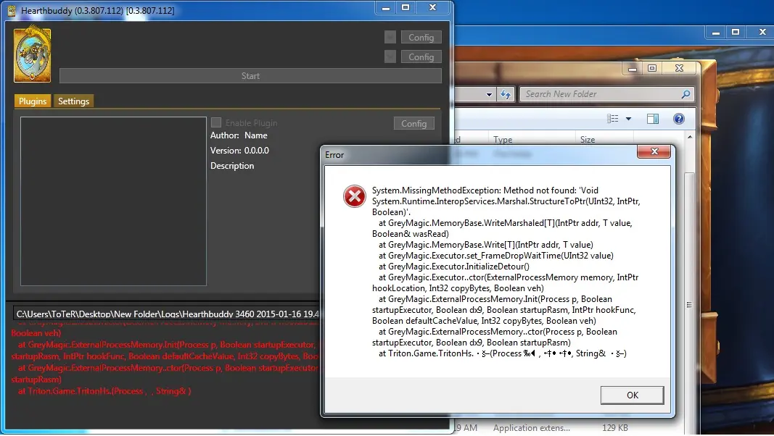Close the background blue window at far right
Screen dimensions: 774x436
pos(762,33)
